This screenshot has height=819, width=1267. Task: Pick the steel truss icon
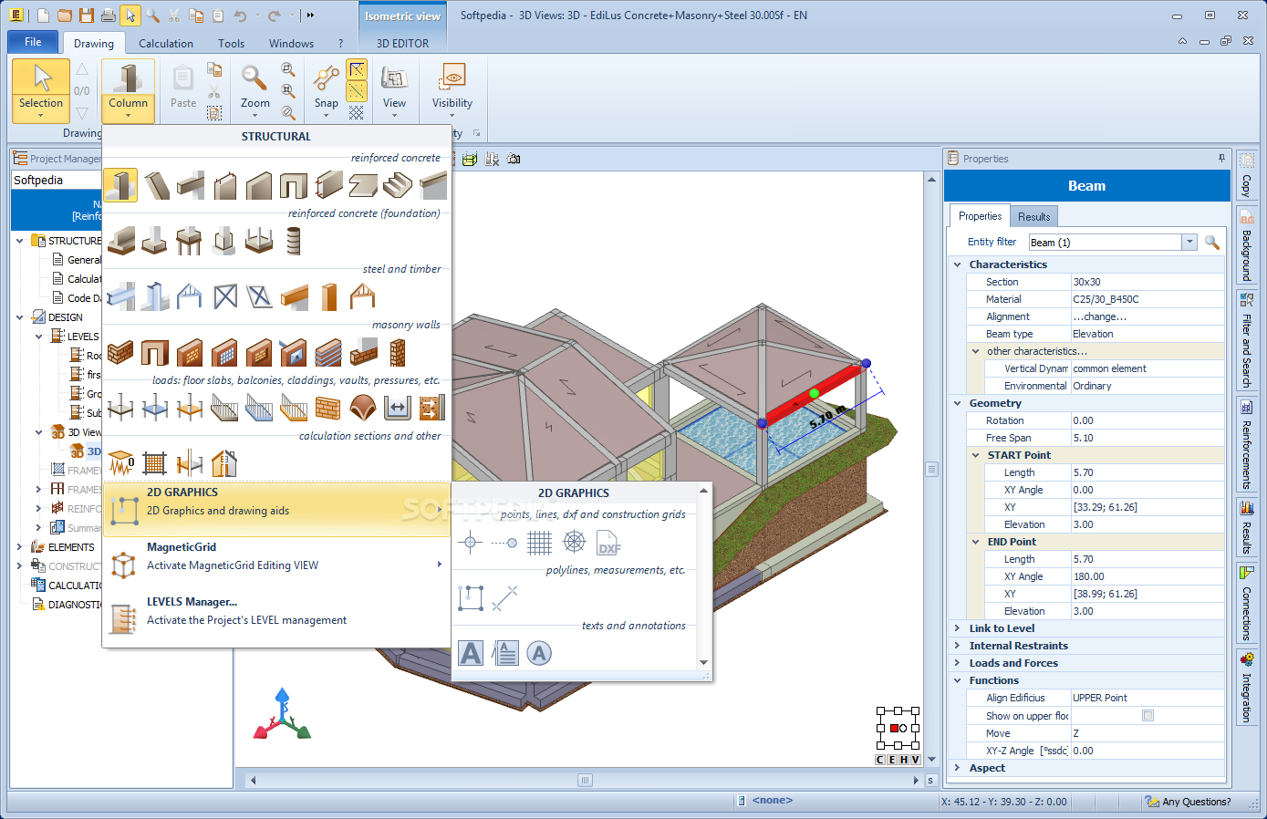(x=190, y=296)
